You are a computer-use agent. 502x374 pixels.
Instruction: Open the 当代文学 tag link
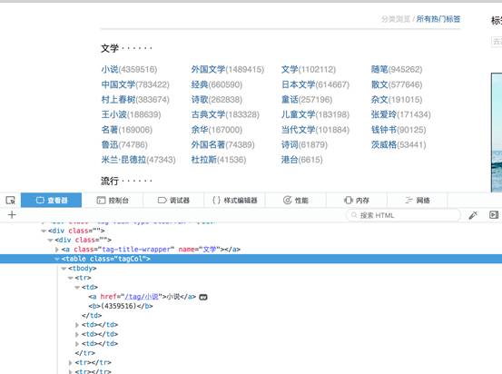298,130
